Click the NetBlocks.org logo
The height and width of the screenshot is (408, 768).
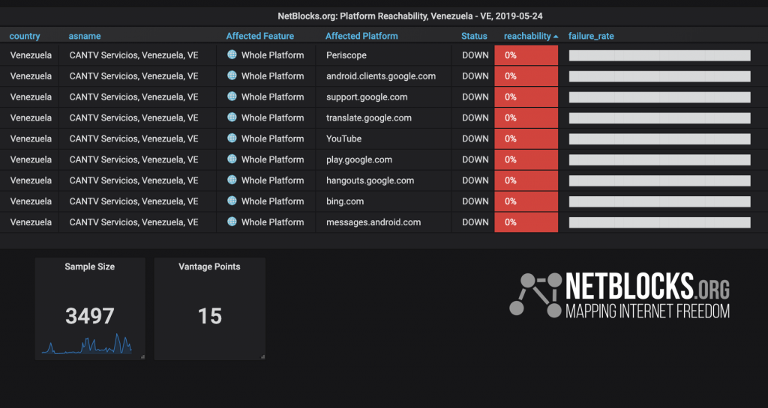point(619,295)
